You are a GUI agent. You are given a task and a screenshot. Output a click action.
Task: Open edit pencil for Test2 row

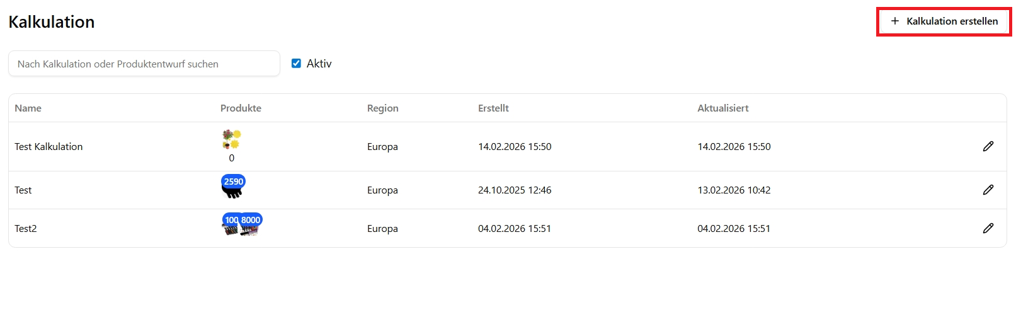click(988, 228)
